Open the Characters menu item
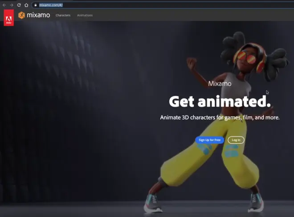294x217 pixels. (63, 16)
